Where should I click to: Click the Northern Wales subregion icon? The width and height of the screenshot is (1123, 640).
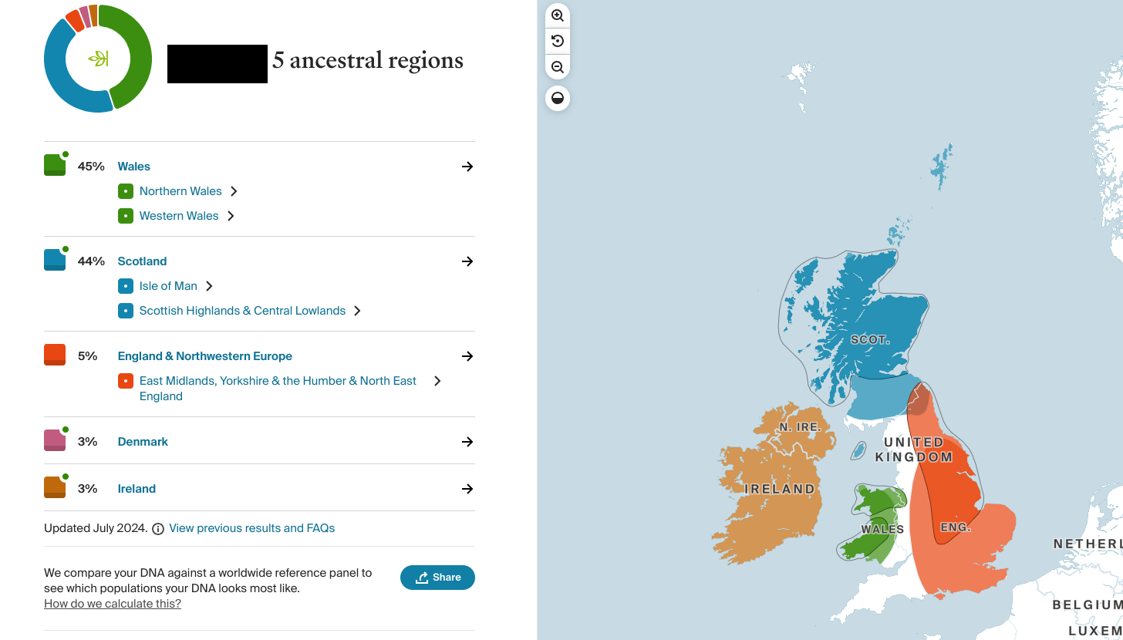click(126, 191)
